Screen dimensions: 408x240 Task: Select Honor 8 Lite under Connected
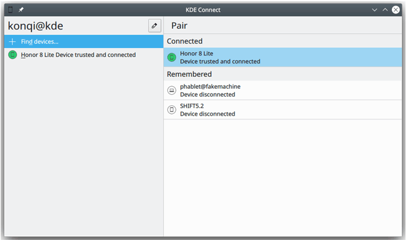[283, 57]
